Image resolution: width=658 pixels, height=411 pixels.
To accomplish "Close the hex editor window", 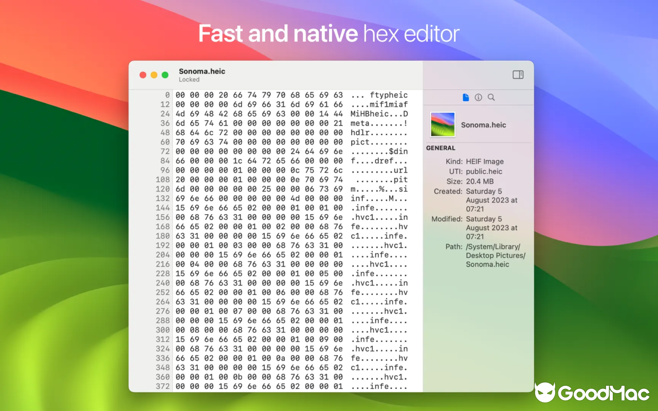I will click(x=143, y=75).
